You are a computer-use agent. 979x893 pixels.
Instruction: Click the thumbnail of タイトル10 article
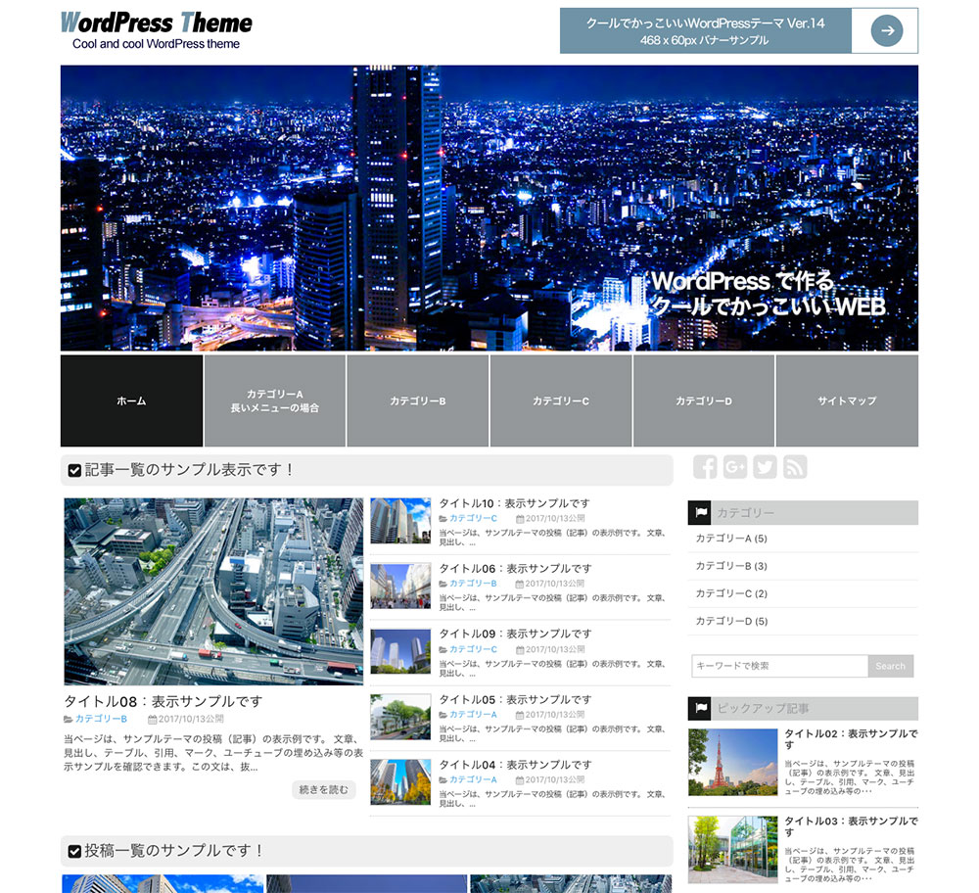coord(400,521)
